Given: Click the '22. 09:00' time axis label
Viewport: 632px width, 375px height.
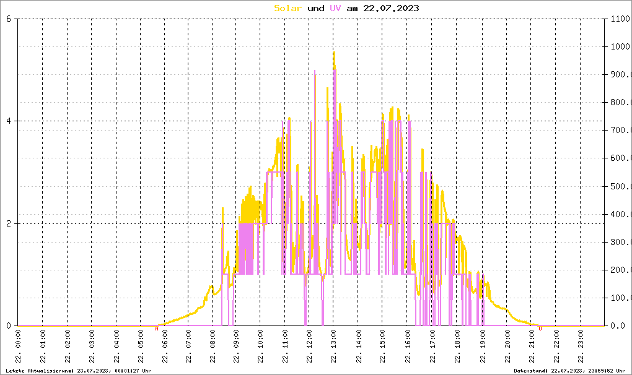Looking at the screenshot, I should click(236, 347).
